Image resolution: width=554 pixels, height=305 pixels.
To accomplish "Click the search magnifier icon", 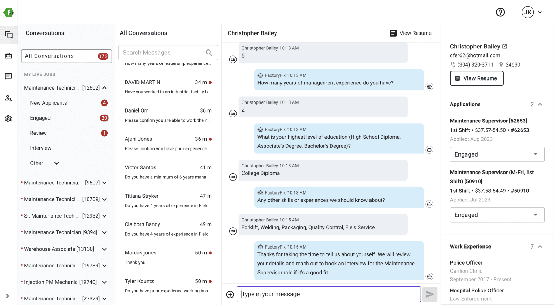I will [x=209, y=53].
